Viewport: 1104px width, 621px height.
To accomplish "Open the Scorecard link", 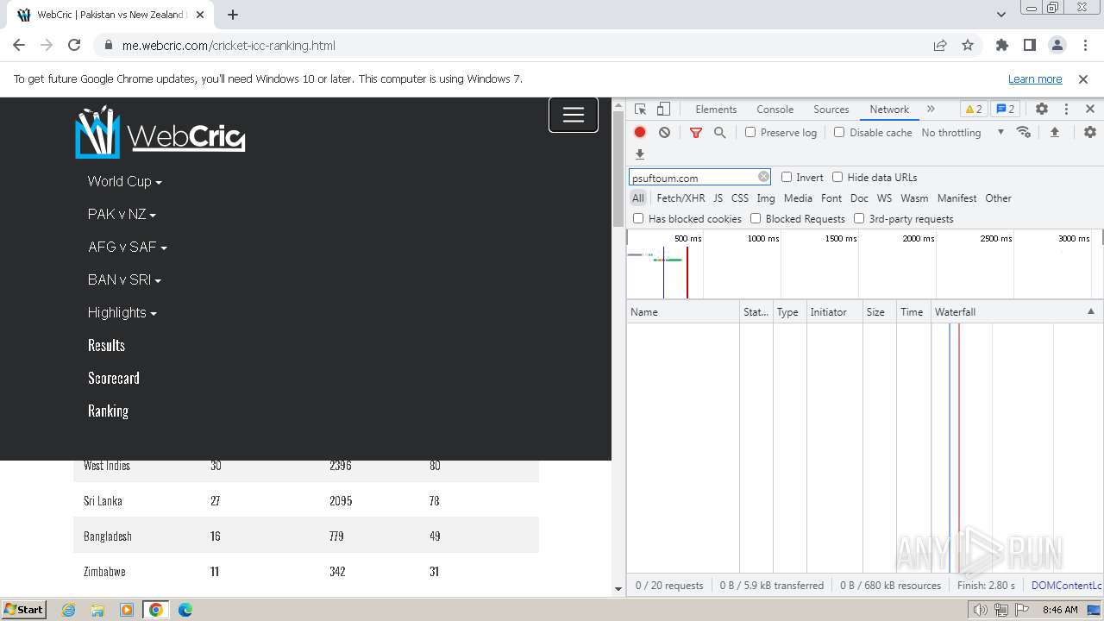I will [113, 378].
